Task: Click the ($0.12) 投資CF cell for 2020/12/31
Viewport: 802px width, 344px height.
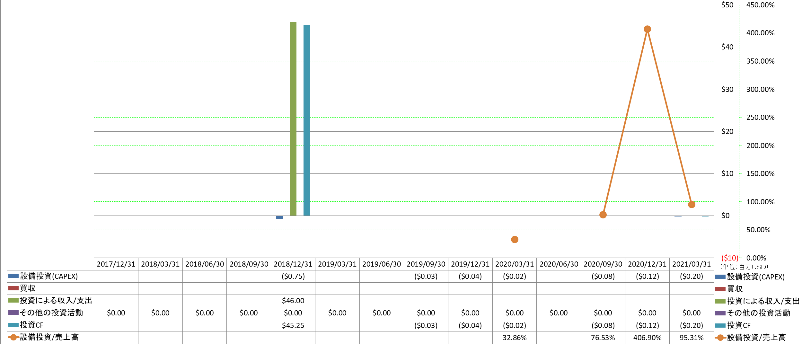Action: tap(647, 325)
